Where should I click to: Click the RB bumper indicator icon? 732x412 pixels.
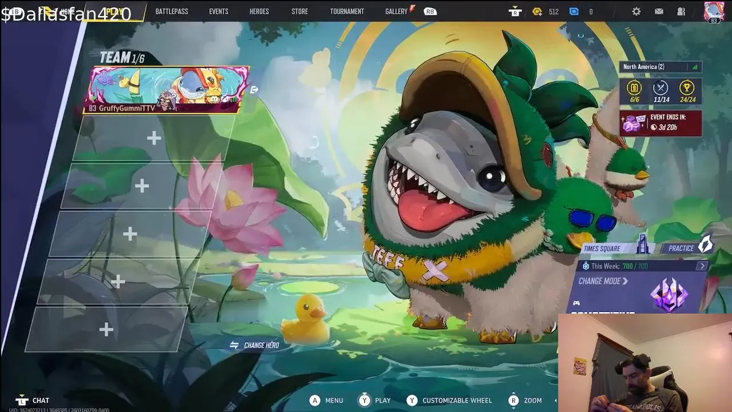click(x=430, y=11)
